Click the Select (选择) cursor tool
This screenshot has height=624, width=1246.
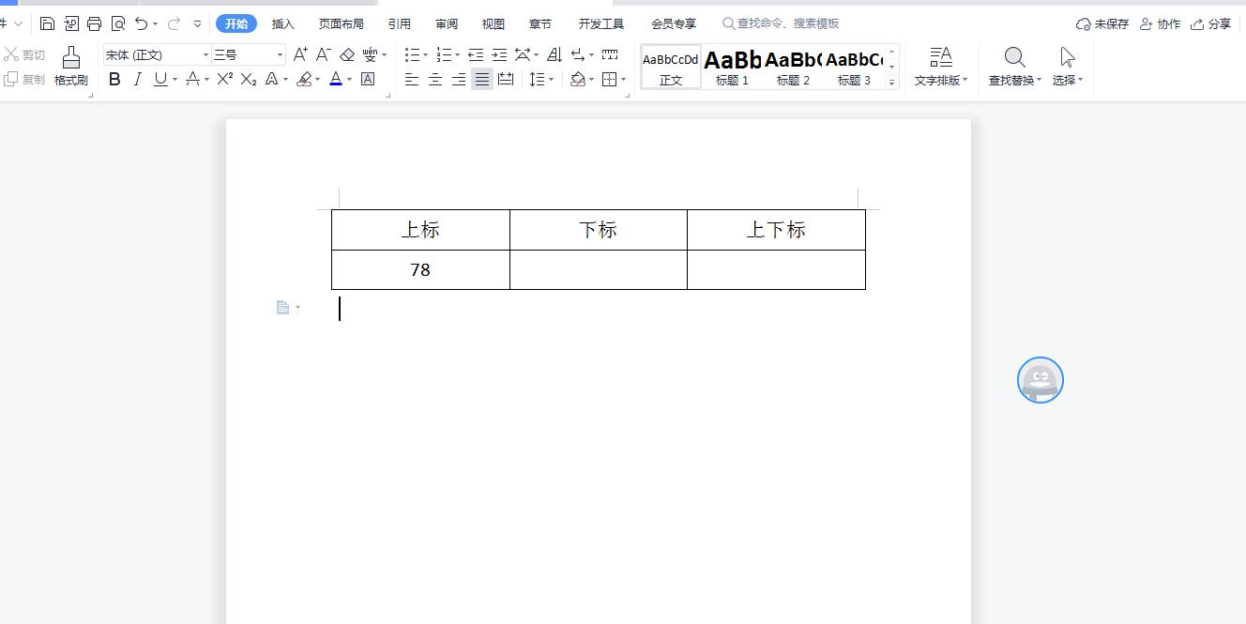click(1068, 67)
